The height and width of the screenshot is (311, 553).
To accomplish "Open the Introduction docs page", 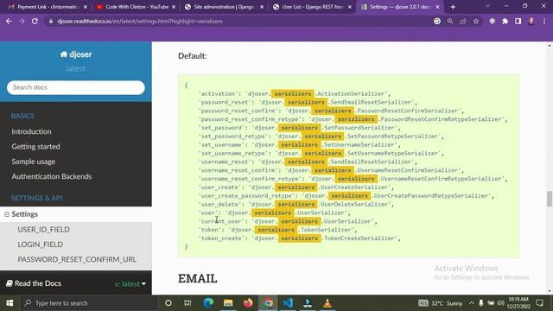I will pyautogui.click(x=31, y=131).
